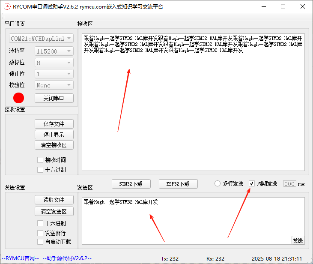
Task: Click the 关闭串口 button
Action: (54, 98)
